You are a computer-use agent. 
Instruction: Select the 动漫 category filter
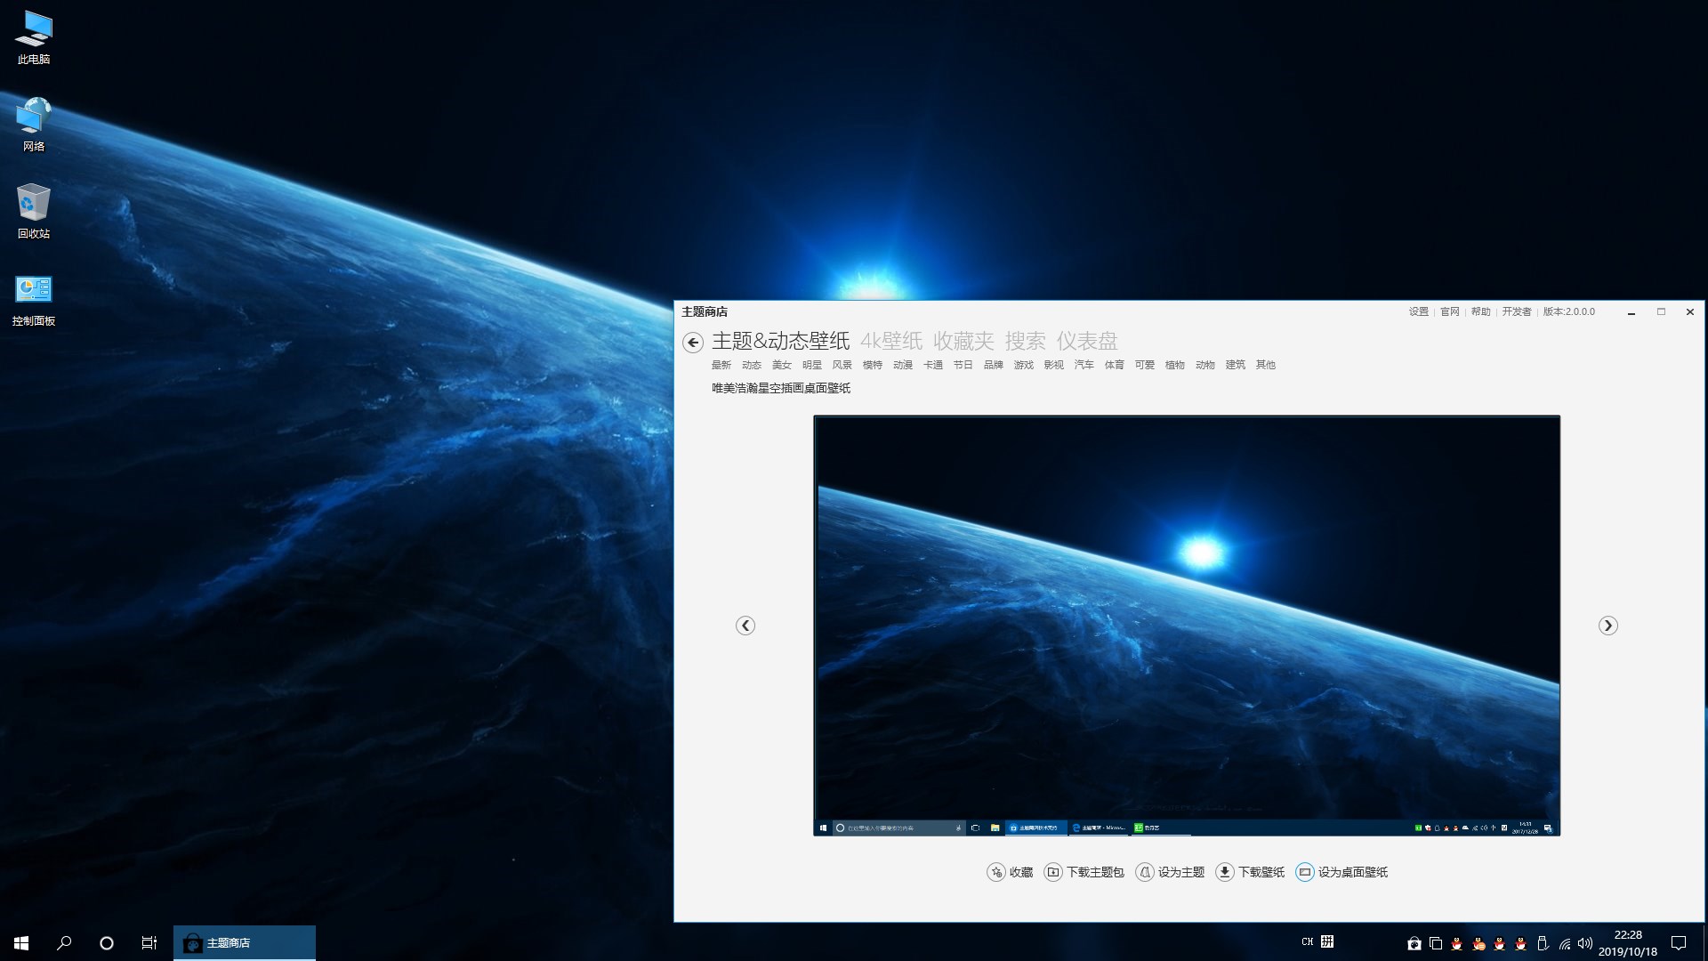point(902,365)
